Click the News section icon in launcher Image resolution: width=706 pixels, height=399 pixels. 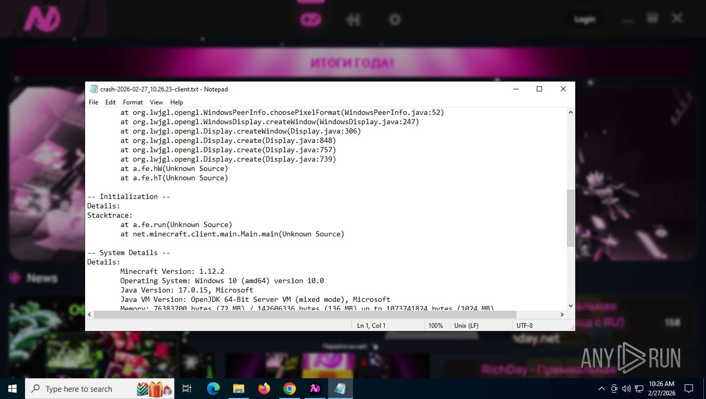(15, 278)
